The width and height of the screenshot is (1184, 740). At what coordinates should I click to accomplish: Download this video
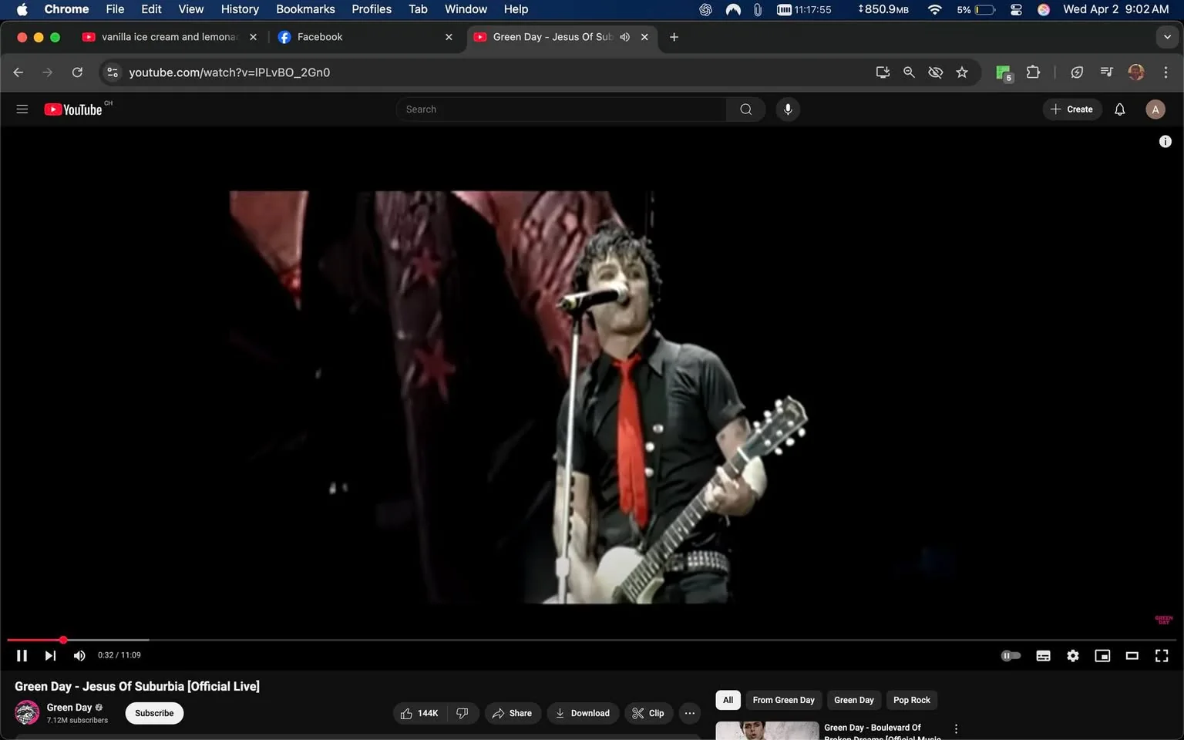583,713
